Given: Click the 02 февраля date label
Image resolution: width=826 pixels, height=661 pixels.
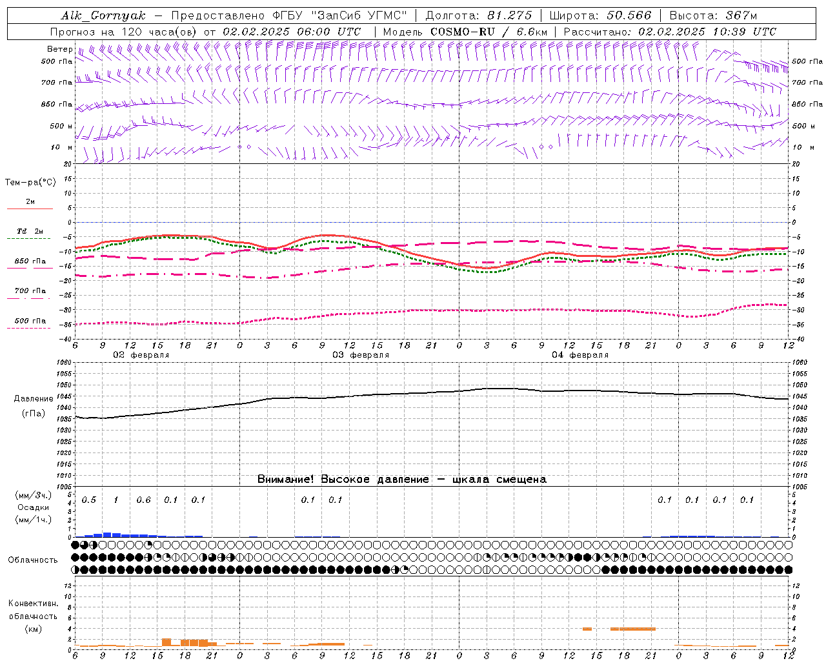Looking at the screenshot, I should 141,355.
